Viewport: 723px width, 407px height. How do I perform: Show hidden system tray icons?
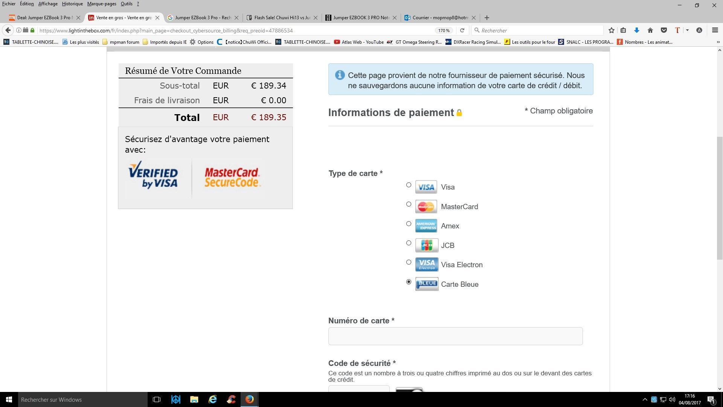click(x=644, y=399)
